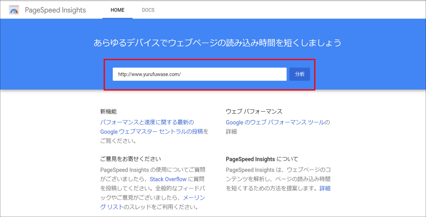
Task: Click the ウェブ パフォーマンス heading
Action: coord(254,111)
